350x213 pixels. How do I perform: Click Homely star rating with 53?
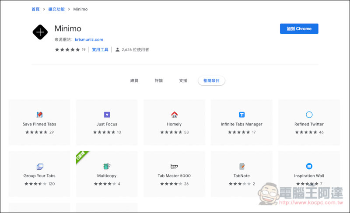pos(174,132)
